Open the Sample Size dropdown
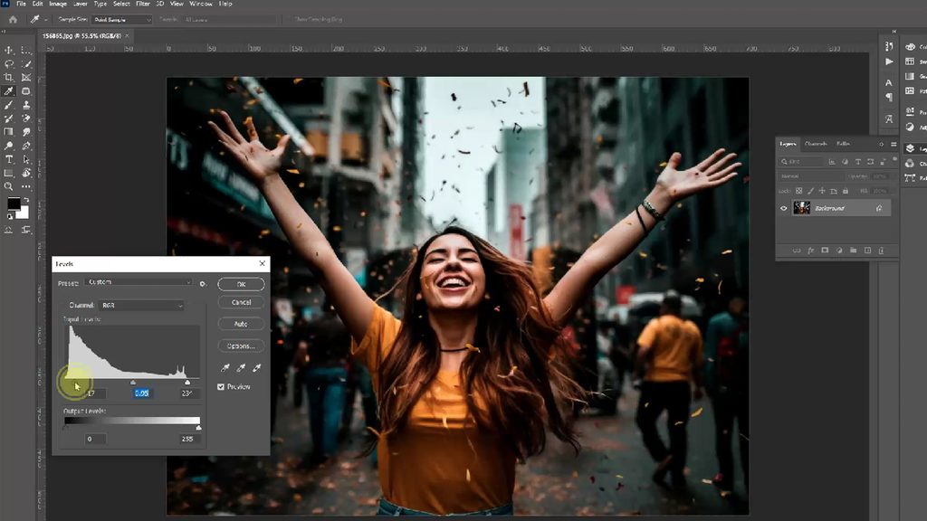This screenshot has height=521, width=927. 122,20
